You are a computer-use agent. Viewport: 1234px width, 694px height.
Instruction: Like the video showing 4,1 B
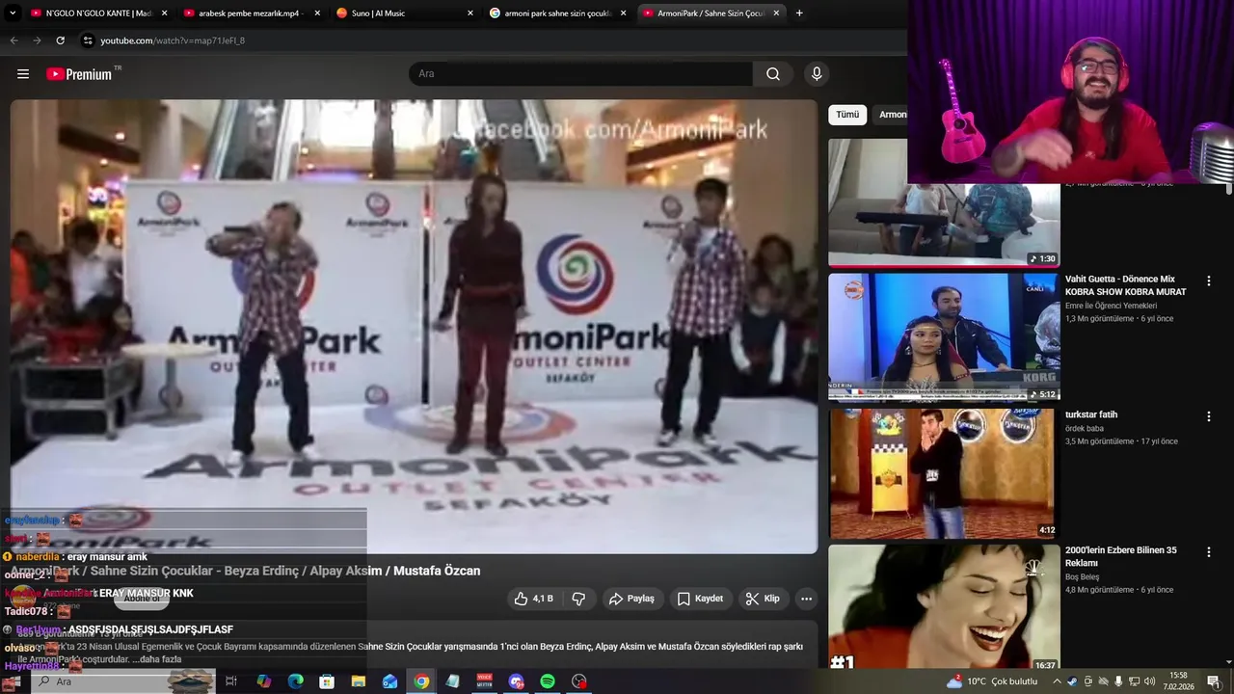[x=533, y=599]
